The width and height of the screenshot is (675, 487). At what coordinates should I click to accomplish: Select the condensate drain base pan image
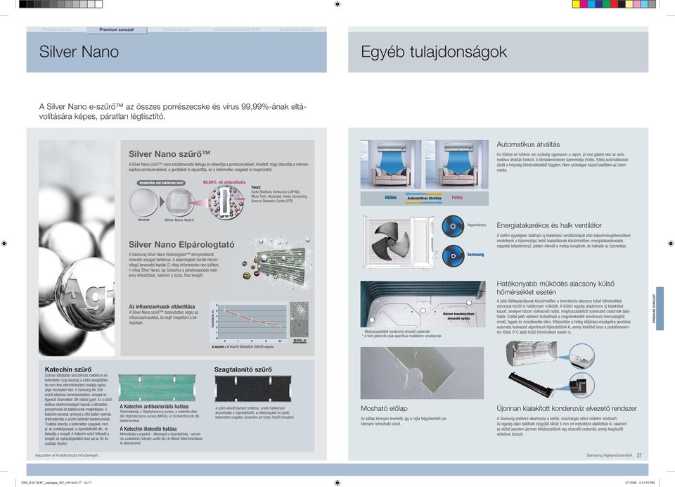pyautogui.click(x=423, y=304)
